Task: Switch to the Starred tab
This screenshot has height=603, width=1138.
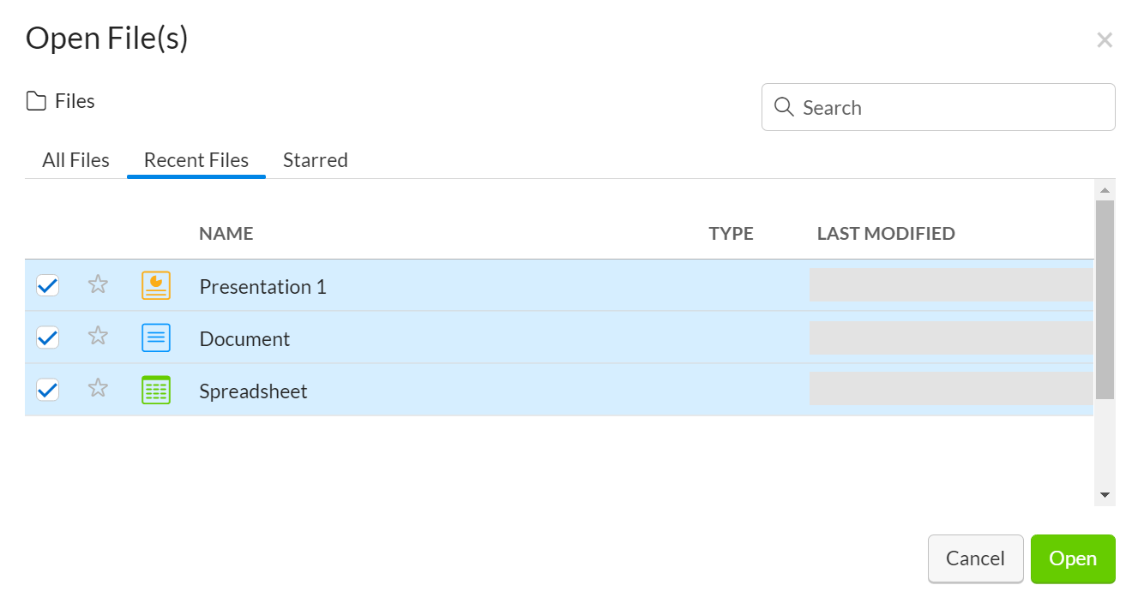Action: 315,160
